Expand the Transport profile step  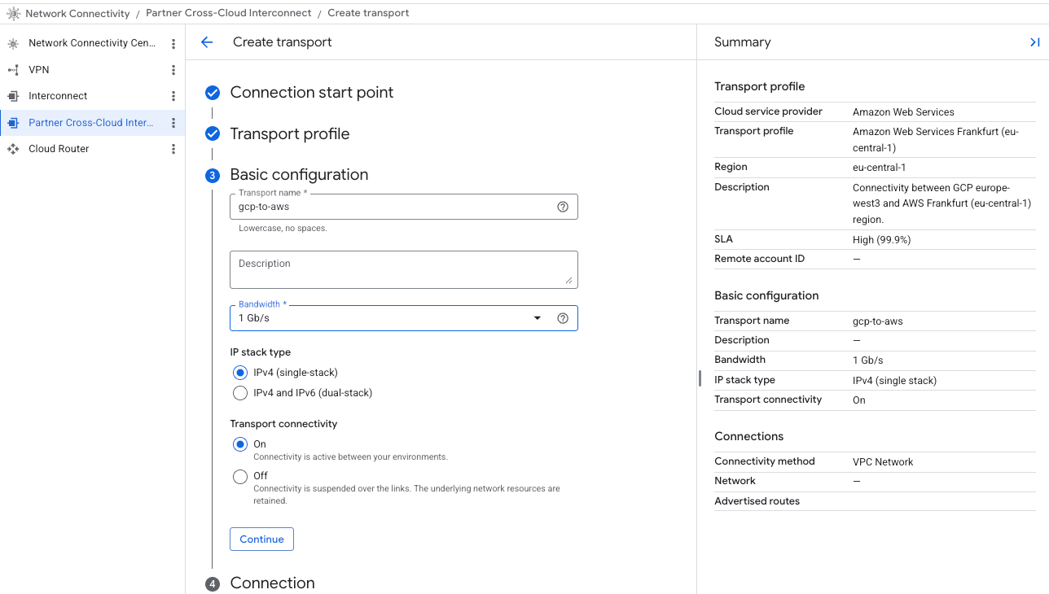click(x=289, y=134)
